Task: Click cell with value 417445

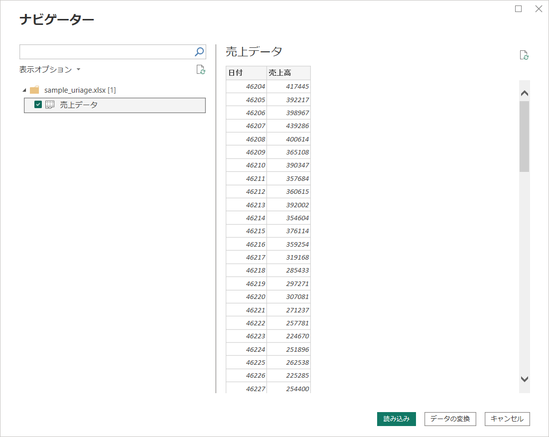Action: [288, 87]
